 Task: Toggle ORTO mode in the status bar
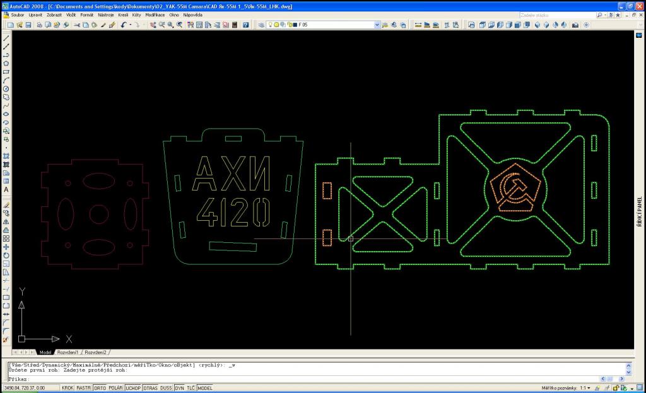click(x=100, y=388)
